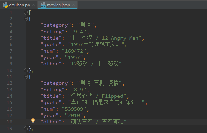Click the quote "真正的幸福是来自内心深处。"
This screenshot has width=207, height=133.
coord(106,102)
